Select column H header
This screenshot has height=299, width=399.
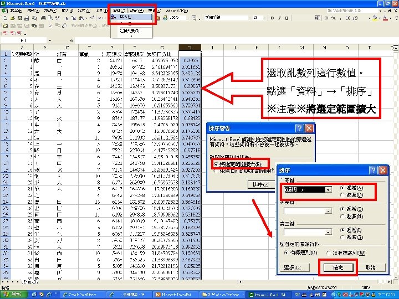click(x=190, y=48)
